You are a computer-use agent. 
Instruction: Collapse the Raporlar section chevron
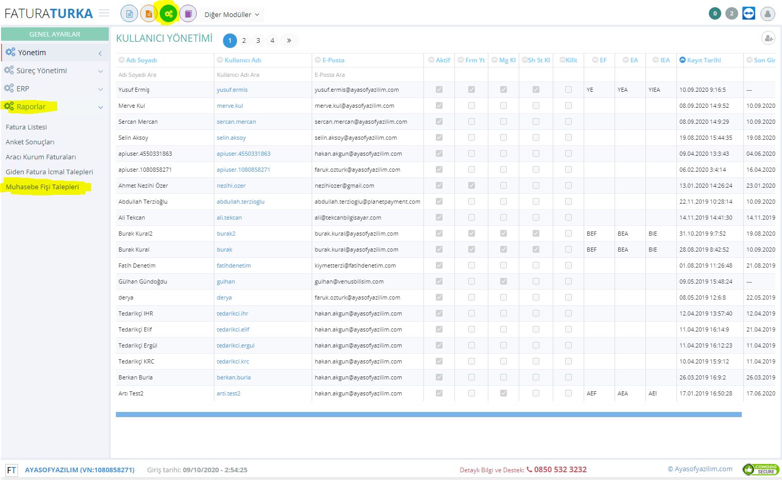100,107
